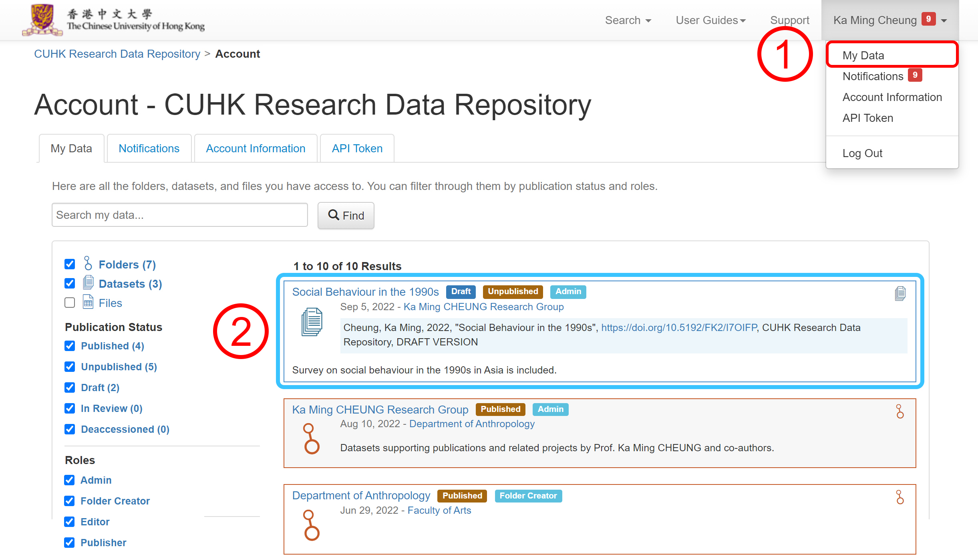Click the Folders dataverse icon in filters

point(88,264)
